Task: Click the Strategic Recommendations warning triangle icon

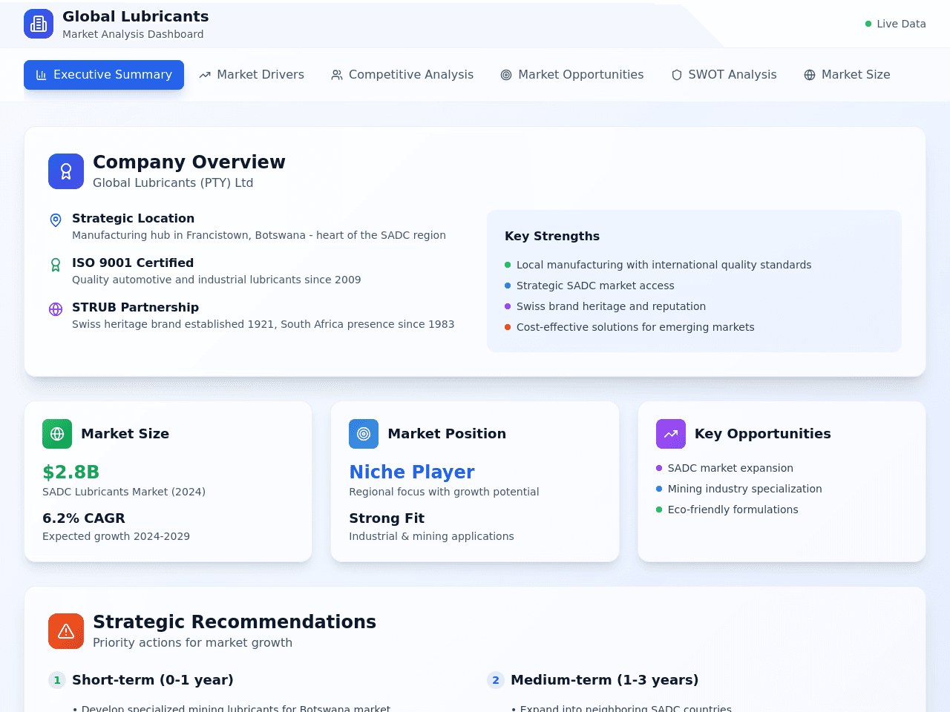Action: [x=66, y=631]
